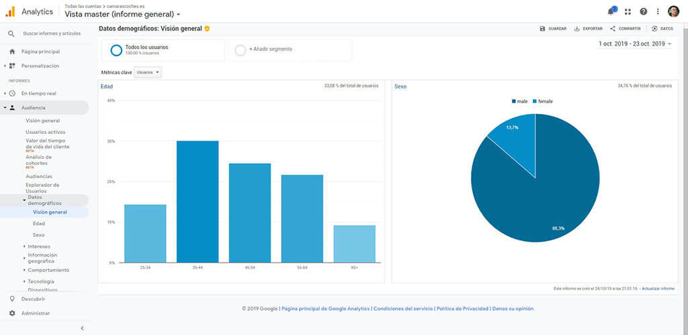Screen dimensions: 688x335
Task: Collapse the sidebar with the chevron arrow
Action: (x=82, y=328)
